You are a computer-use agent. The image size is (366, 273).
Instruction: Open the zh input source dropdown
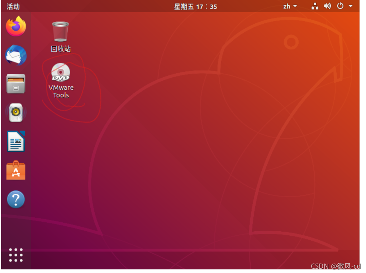290,6
